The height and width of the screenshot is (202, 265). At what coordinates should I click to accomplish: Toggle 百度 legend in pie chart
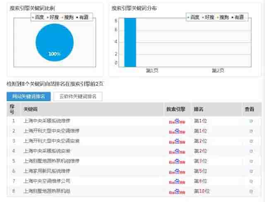[x=39, y=17]
